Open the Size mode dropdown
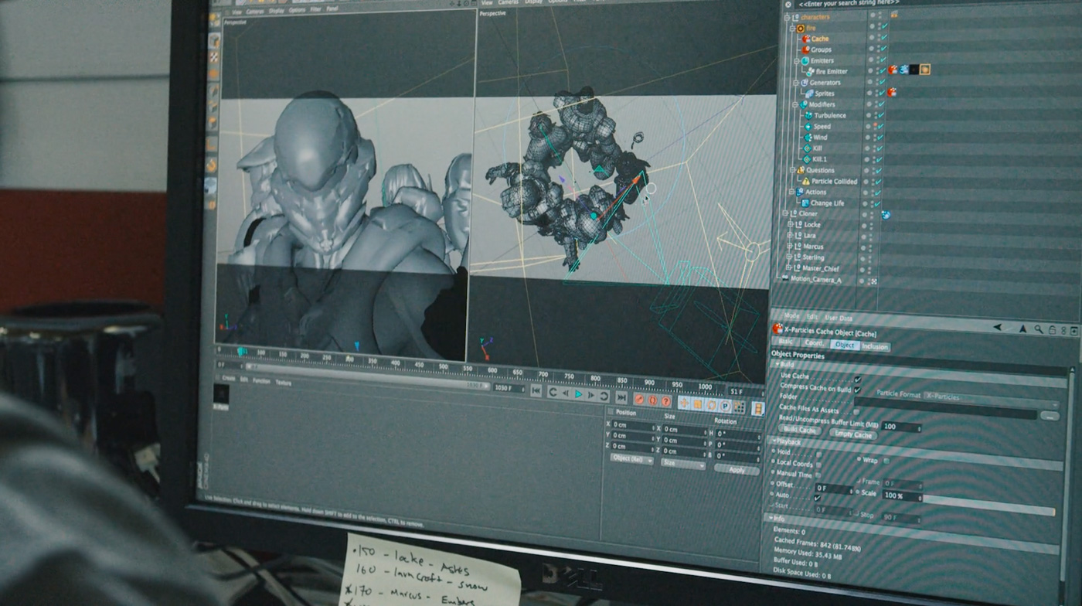This screenshot has height=606, width=1082. click(683, 464)
